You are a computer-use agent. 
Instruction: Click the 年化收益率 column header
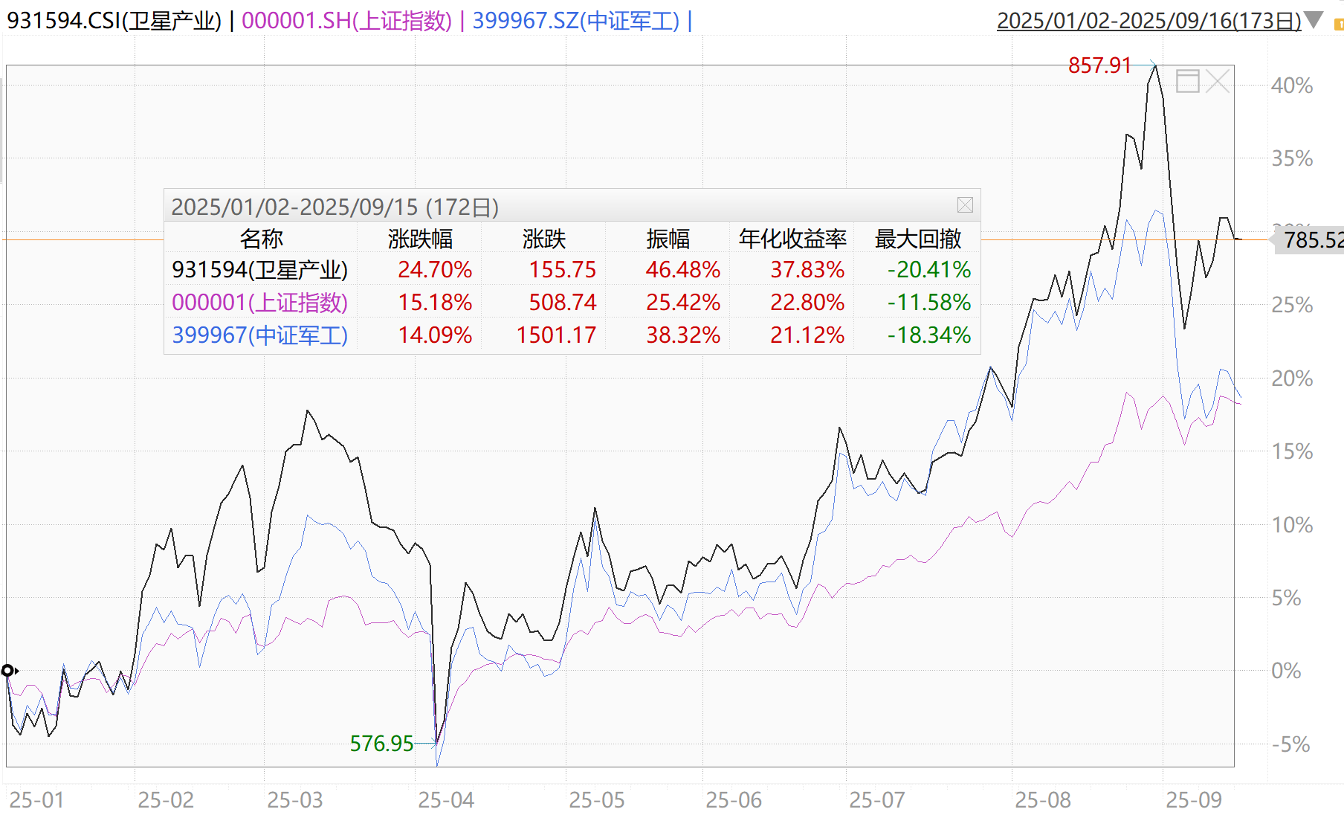792,239
